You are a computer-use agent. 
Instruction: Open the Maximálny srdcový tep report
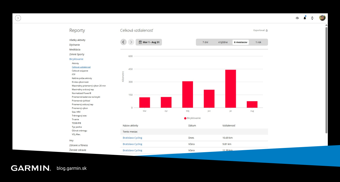point(83,89)
